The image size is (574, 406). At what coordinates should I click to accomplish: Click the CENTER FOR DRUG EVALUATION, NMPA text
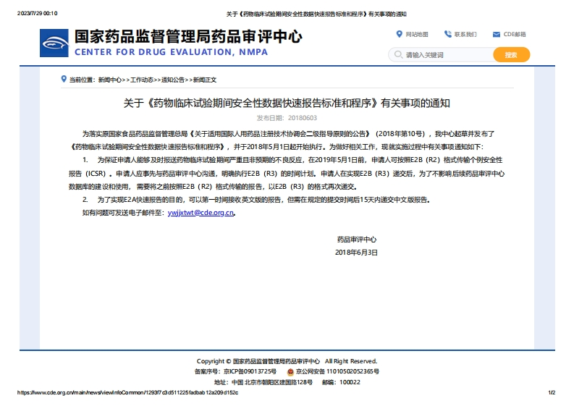click(171, 52)
